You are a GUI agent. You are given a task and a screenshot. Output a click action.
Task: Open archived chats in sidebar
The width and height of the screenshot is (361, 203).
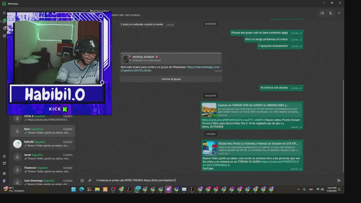4,163
